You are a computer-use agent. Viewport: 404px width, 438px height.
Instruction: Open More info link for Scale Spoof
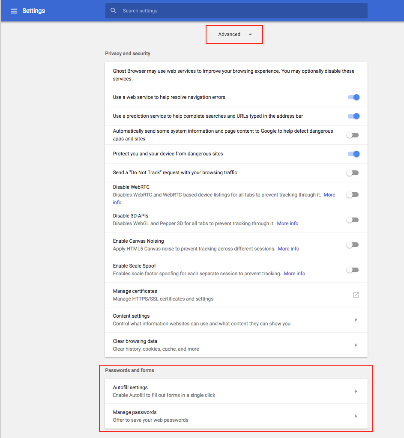(294, 274)
